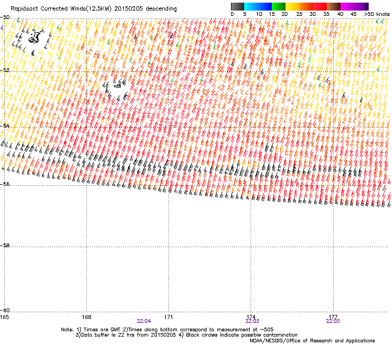Click note 'Black circles indicate possible contamination'

242,335
